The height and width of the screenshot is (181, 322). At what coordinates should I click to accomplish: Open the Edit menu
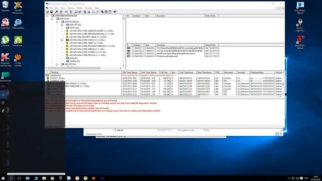click(x=57, y=8)
